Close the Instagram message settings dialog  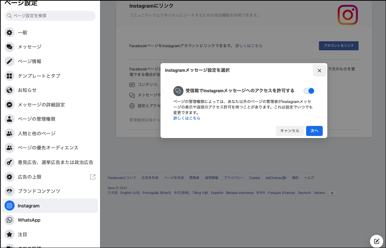(319, 70)
